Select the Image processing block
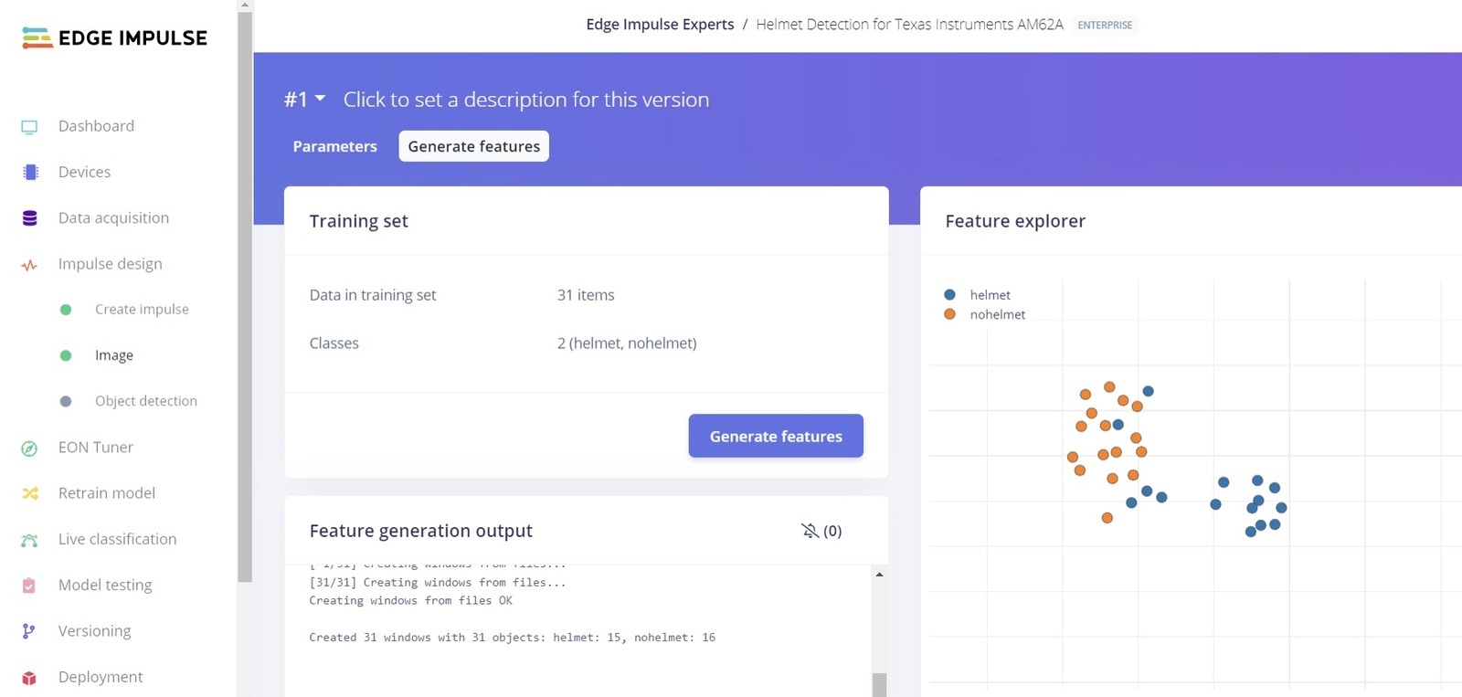The image size is (1462, 697). 114,355
